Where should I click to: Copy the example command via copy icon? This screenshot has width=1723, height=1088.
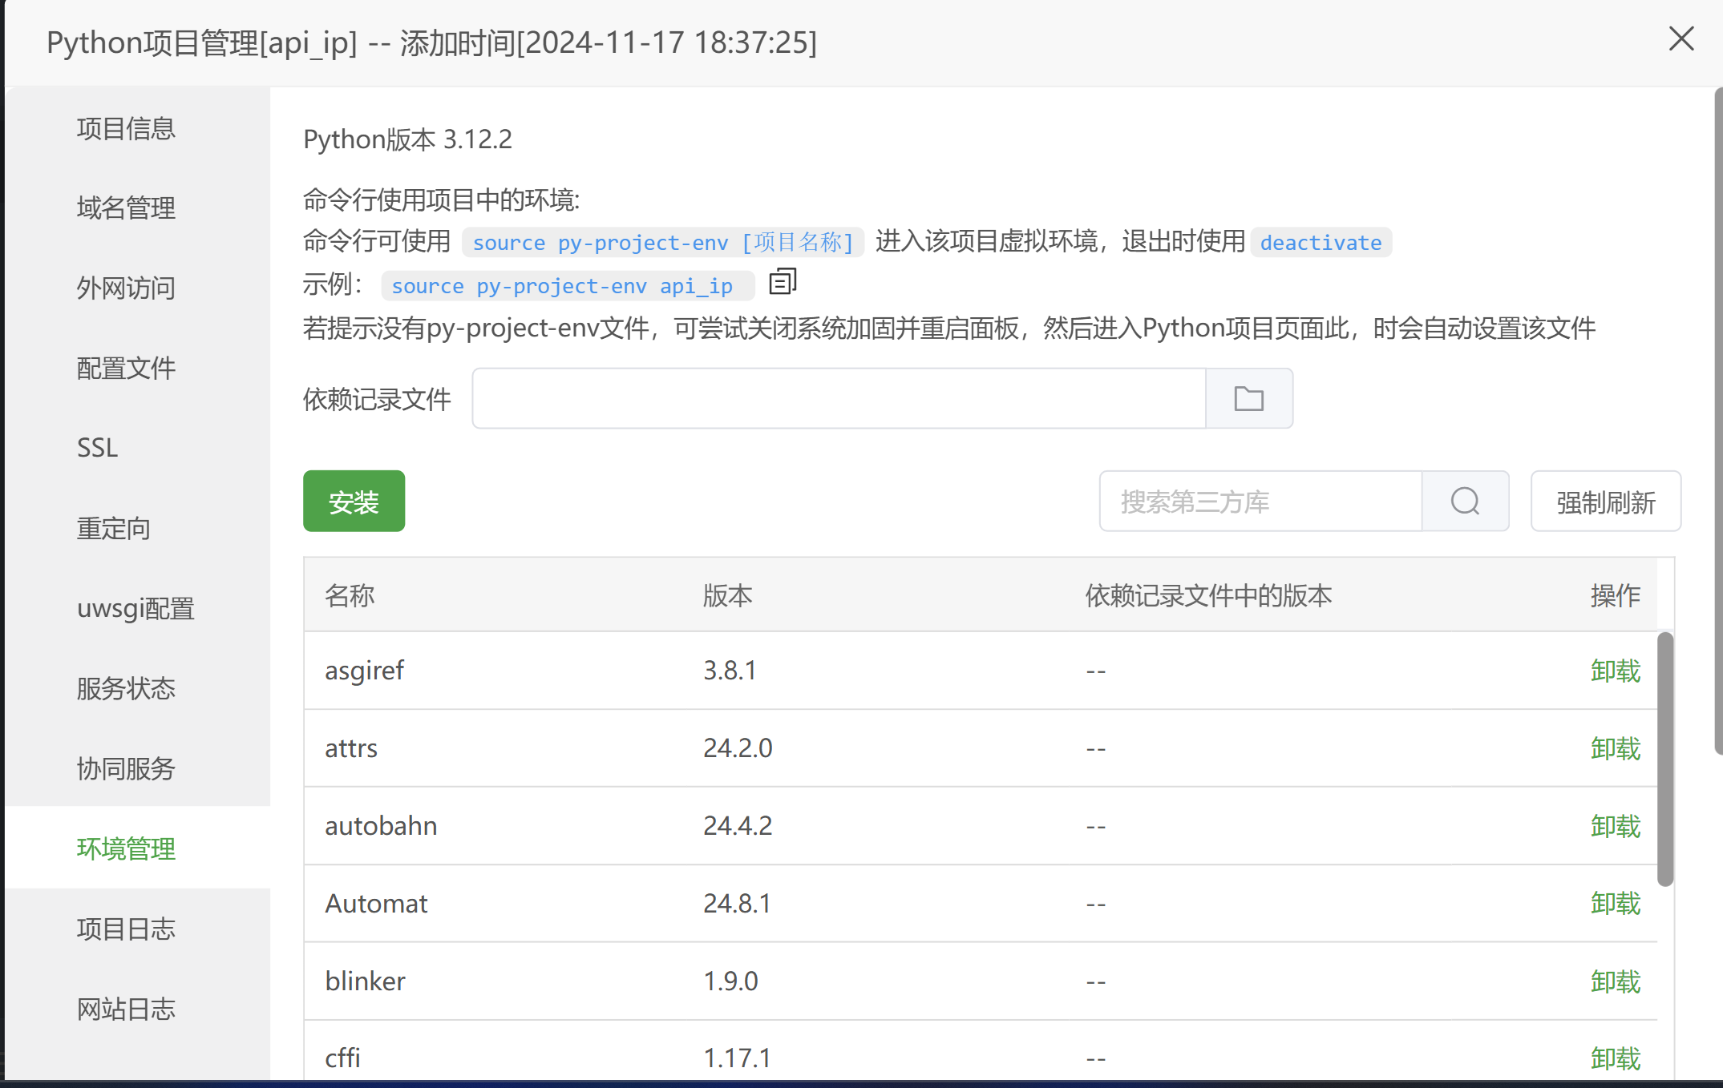tap(783, 282)
